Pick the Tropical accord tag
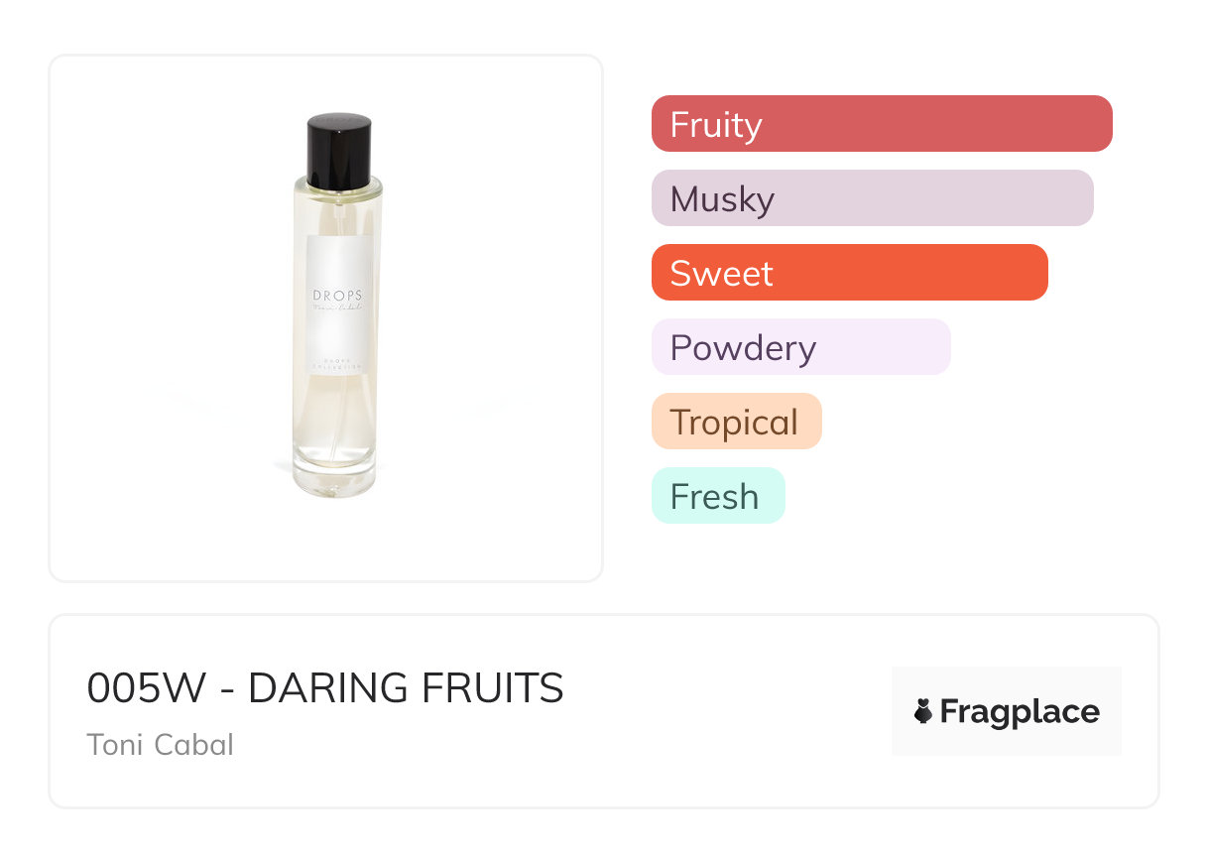This screenshot has width=1208, height=857. 736,422
